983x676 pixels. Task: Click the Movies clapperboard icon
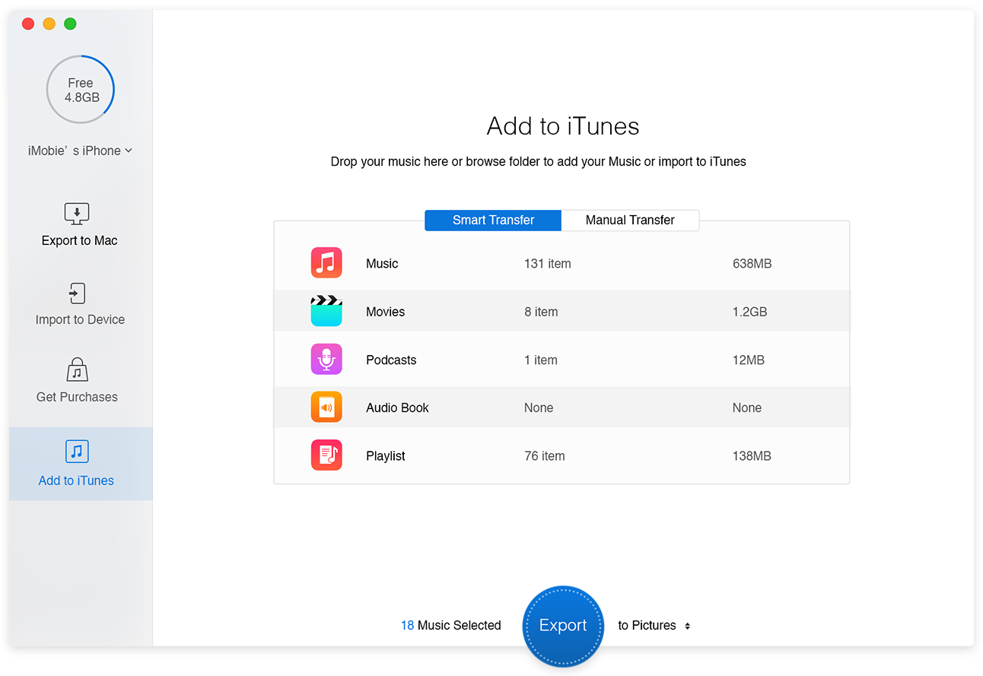[326, 311]
